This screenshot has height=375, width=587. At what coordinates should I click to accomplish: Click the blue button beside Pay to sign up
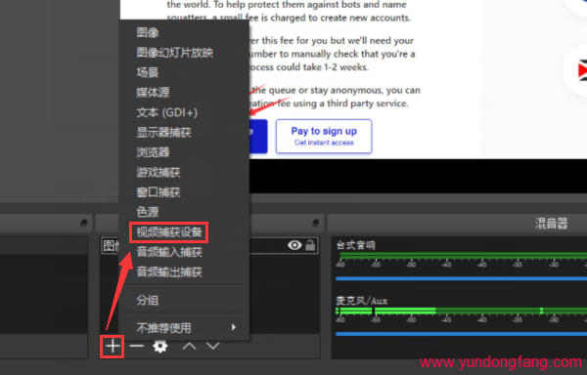point(258,136)
